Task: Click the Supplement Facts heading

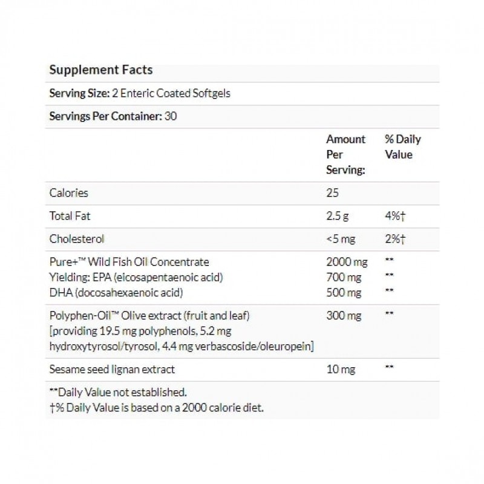Action: 100,70
